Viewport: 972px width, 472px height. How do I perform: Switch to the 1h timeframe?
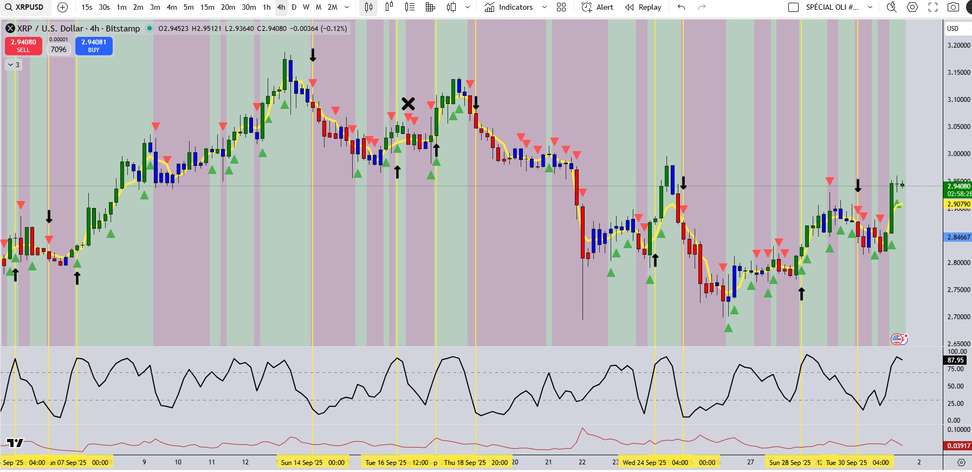click(x=267, y=7)
